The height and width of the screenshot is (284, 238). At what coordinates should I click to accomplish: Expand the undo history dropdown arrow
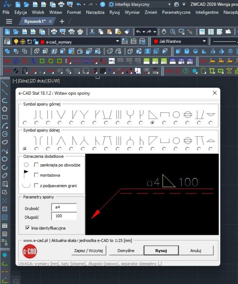(x=144, y=32)
